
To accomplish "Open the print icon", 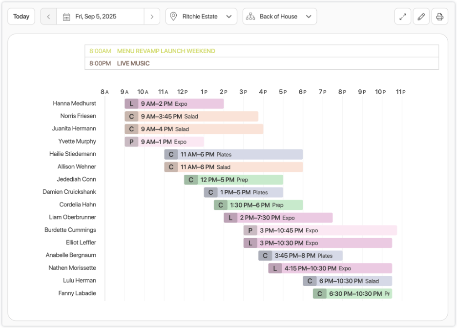I will [x=439, y=16].
